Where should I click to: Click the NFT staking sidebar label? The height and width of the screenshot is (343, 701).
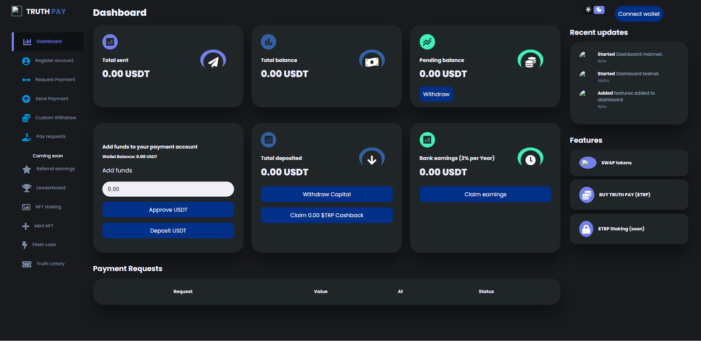pos(48,207)
